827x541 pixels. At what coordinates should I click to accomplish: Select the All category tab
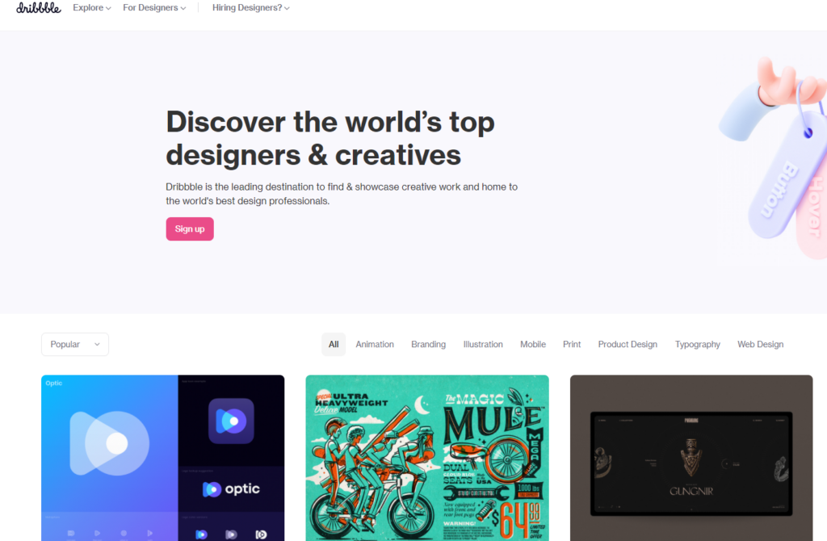334,344
